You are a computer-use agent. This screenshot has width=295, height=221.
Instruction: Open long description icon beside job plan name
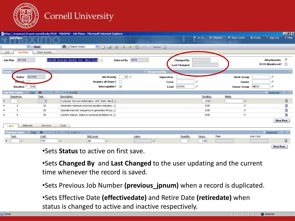(101, 60)
